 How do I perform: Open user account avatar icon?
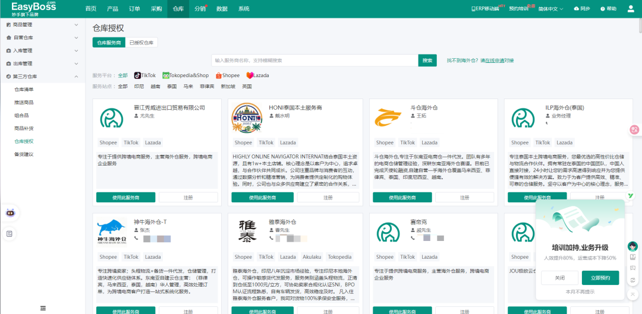631,8
